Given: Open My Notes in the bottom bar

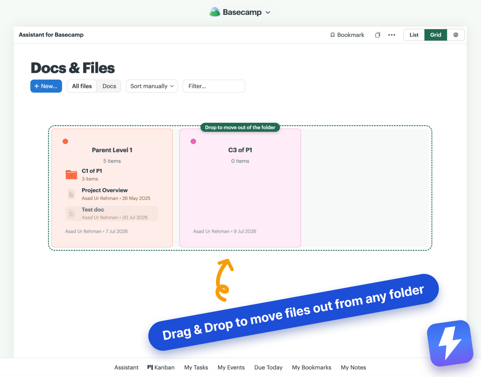Looking at the screenshot, I should point(353,367).
